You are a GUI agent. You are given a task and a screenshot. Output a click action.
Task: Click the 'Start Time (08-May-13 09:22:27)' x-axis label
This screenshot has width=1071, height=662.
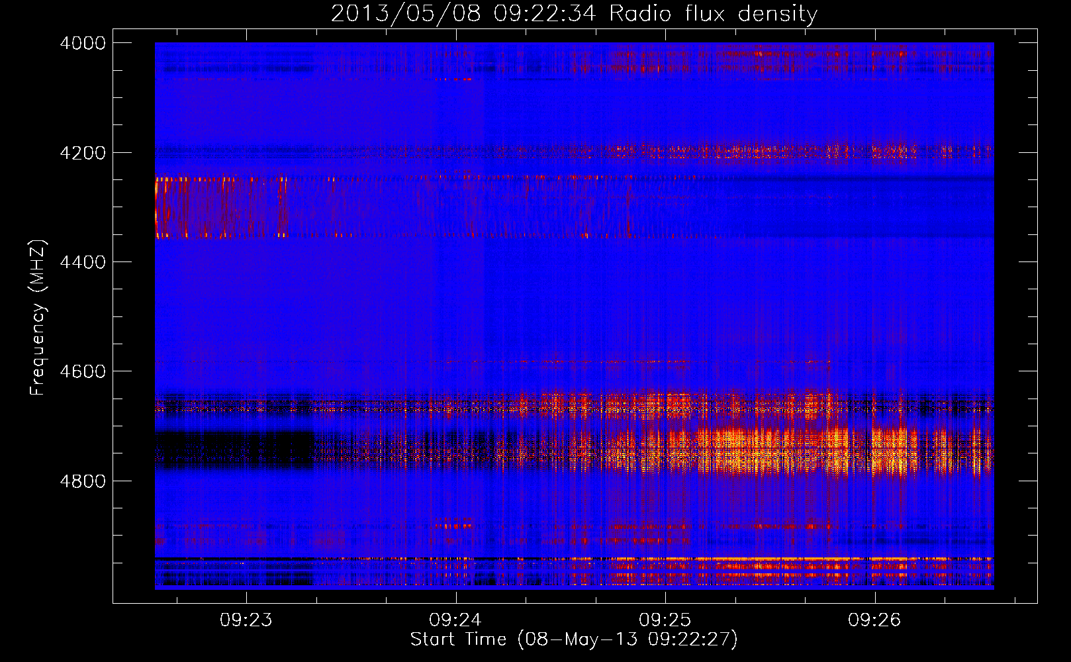574,639
